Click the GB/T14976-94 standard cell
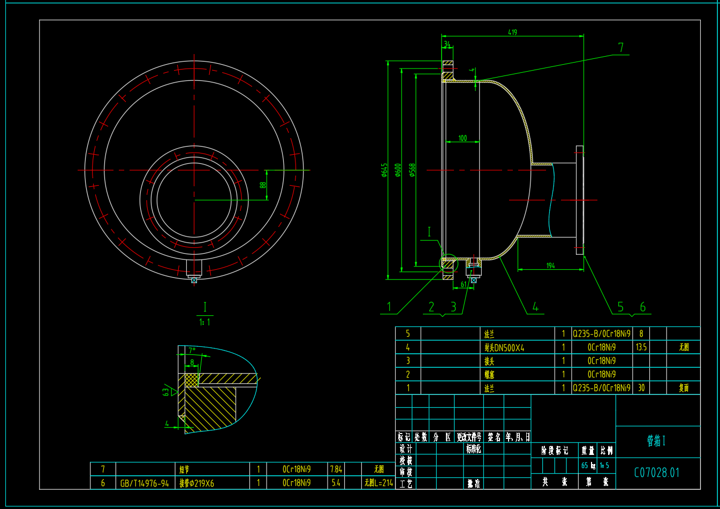Viewport: 720px width, 509px height. click(x=145, y=483)
